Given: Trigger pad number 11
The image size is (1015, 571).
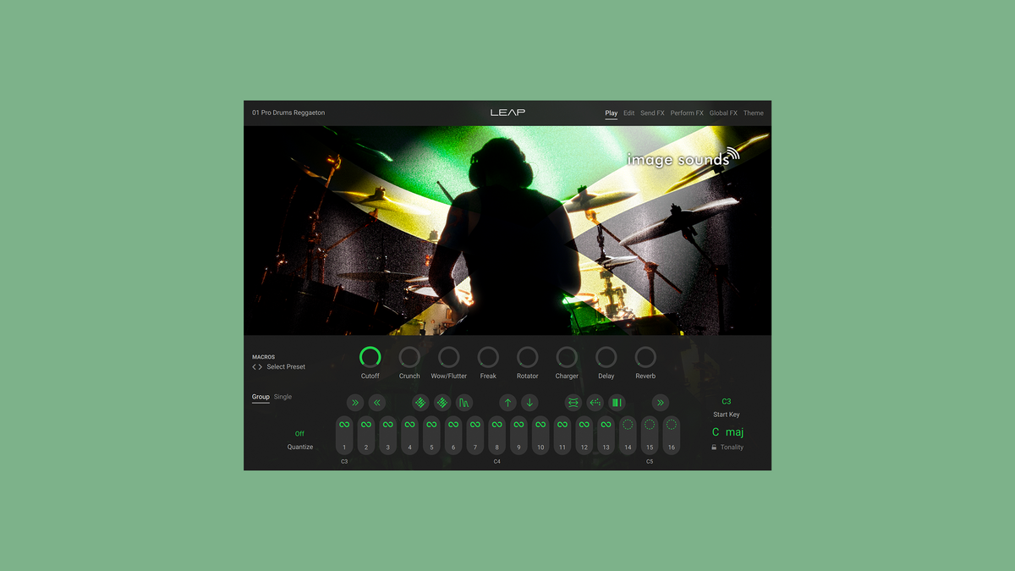Looking at the screenshot, I should pos(562,436).
